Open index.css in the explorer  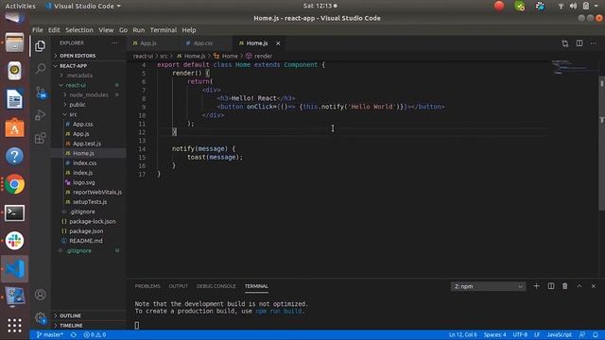(x=89, y=162)
